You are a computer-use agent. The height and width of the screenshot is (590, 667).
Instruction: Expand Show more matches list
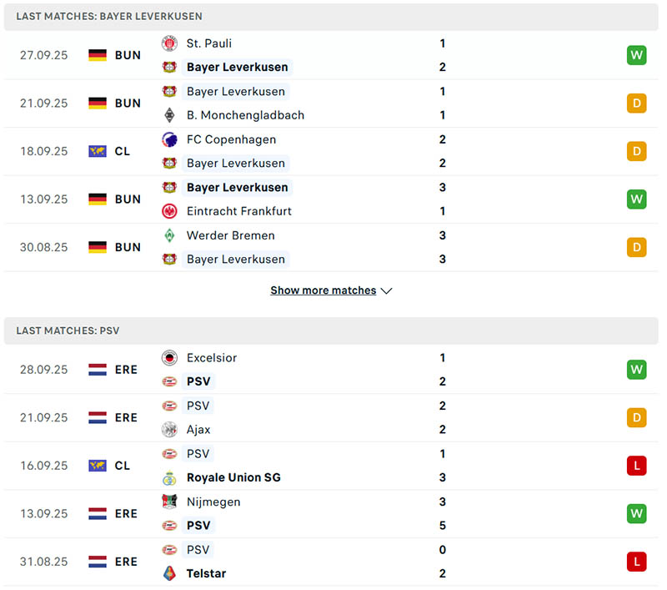[323, 290]
